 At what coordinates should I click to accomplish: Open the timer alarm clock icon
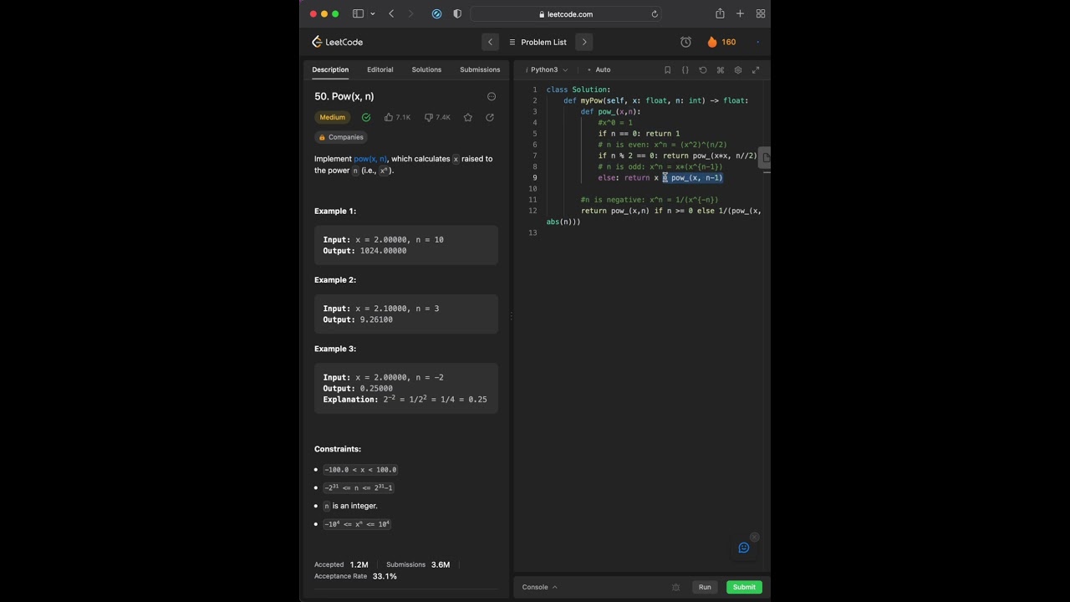point(685,42)
